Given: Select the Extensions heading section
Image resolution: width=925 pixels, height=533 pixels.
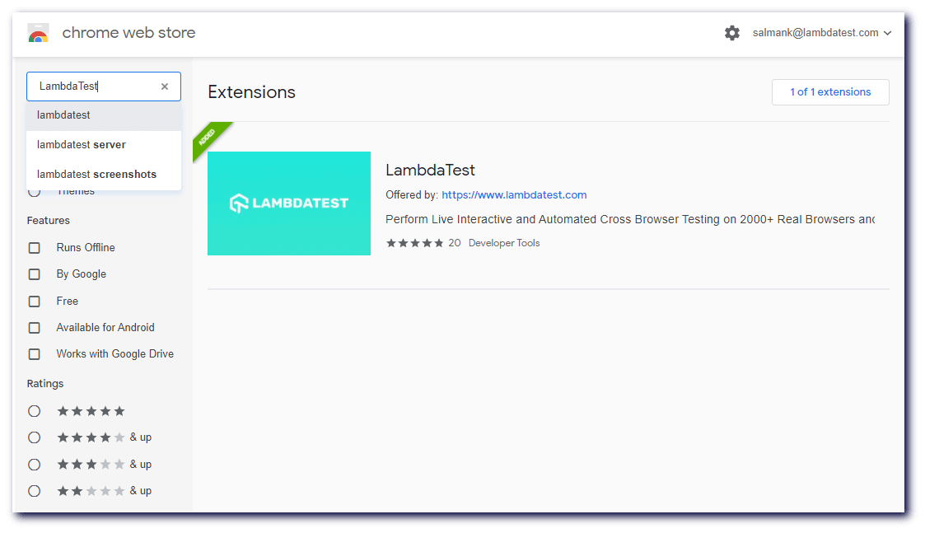Looking at the screenshot, I should [251, 92].
